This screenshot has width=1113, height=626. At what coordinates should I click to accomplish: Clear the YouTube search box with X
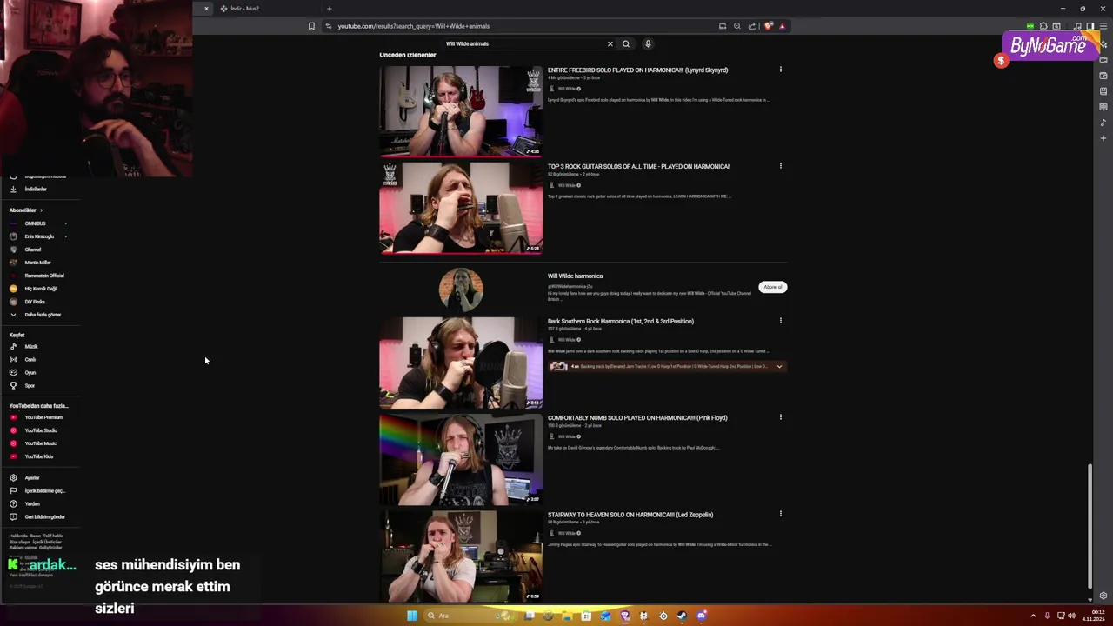(610, 43)
